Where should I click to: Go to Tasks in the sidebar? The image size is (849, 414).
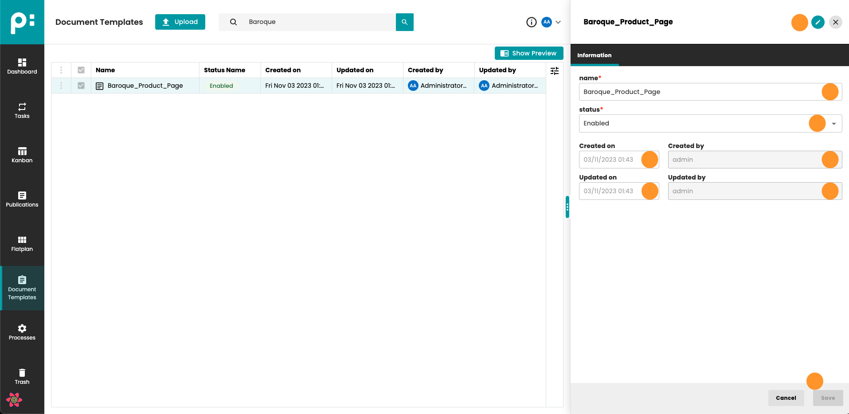point(22,110)
